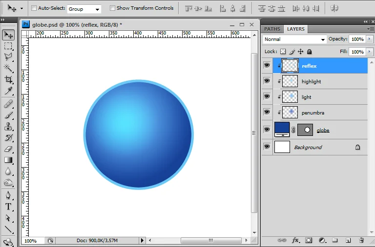The image size is (375, 247).
Task: Click Align left edges icon
Action: 223,9
